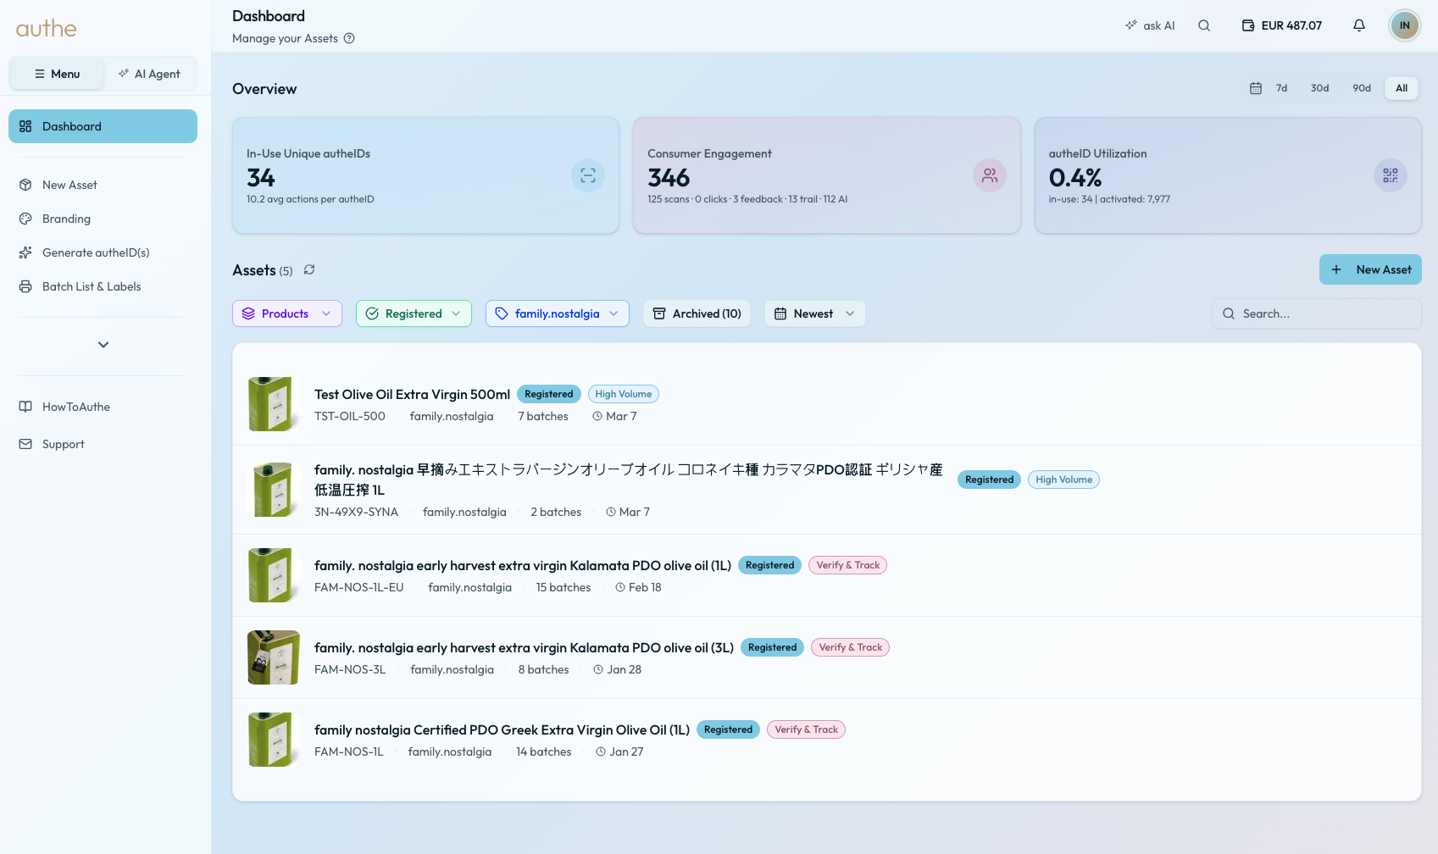Expand the sidebar chevron section
The height and width of the screenshot is (854, 1438).
click(x=103, y=345)
